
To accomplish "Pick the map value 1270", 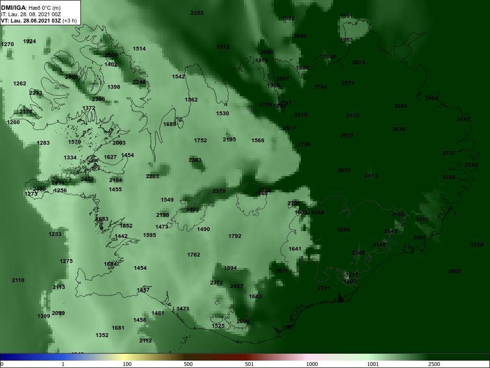I will pyautogui.click(x=7, y=44).
